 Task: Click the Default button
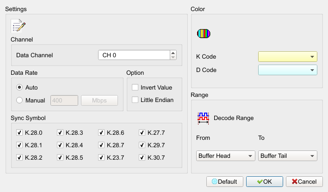point(225,181)
